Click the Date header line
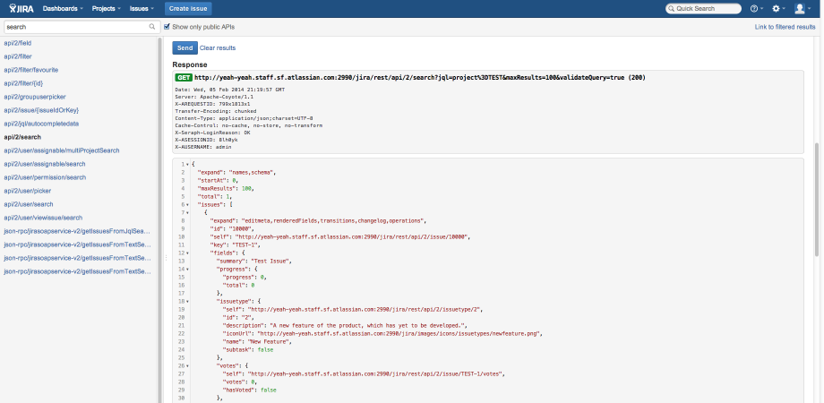This screenshot has height=403, width=824. [x=229, y=90]
